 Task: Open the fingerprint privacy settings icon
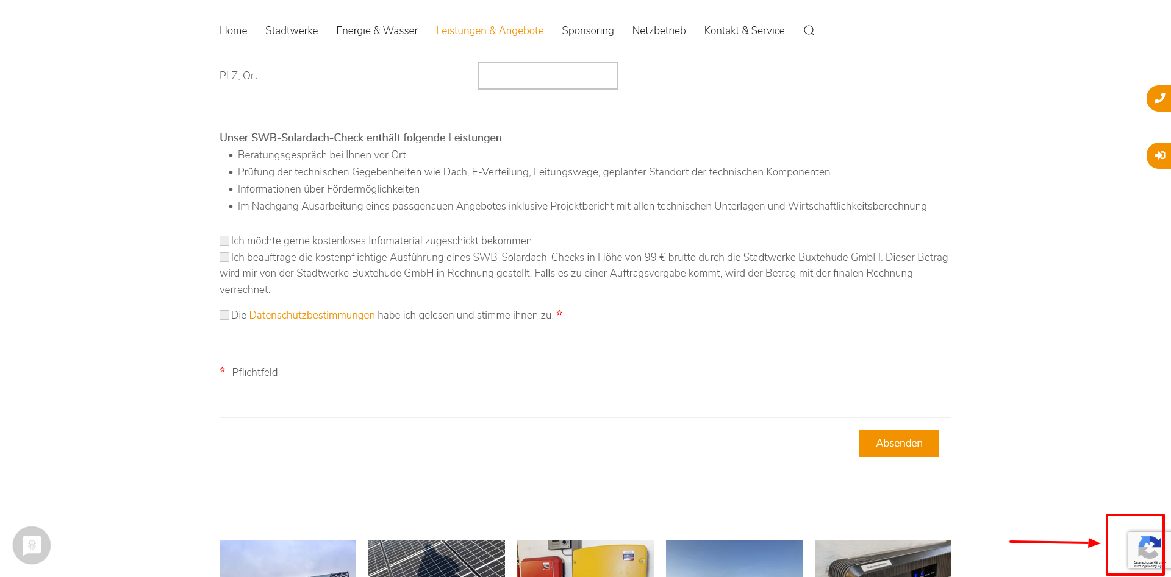[32, 545]
